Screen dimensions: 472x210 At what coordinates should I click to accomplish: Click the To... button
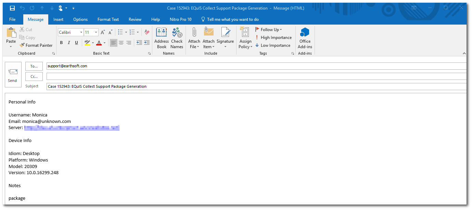(34, 66)
